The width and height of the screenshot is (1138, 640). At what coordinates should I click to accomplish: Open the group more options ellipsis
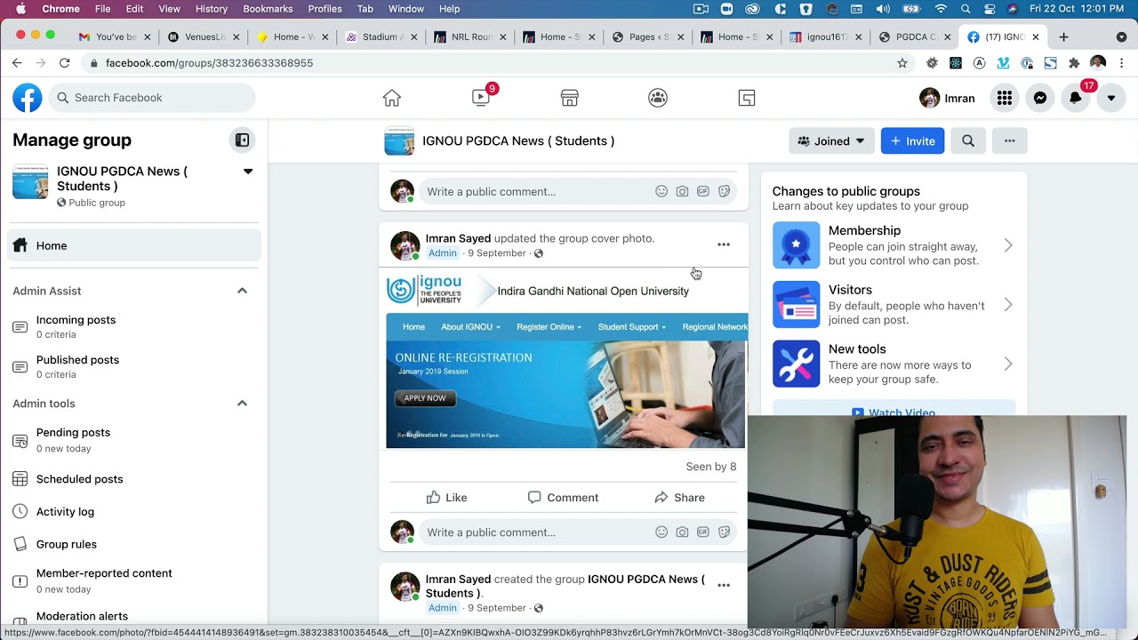pyautogui.click(x=1009, y=140)
